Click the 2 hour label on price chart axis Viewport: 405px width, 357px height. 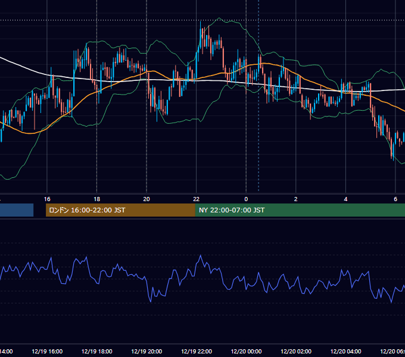[x=296, y=199]
